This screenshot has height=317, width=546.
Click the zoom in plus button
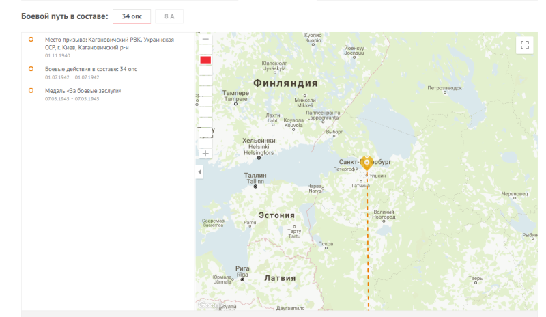pyautogui.click(x=205, y=154)
